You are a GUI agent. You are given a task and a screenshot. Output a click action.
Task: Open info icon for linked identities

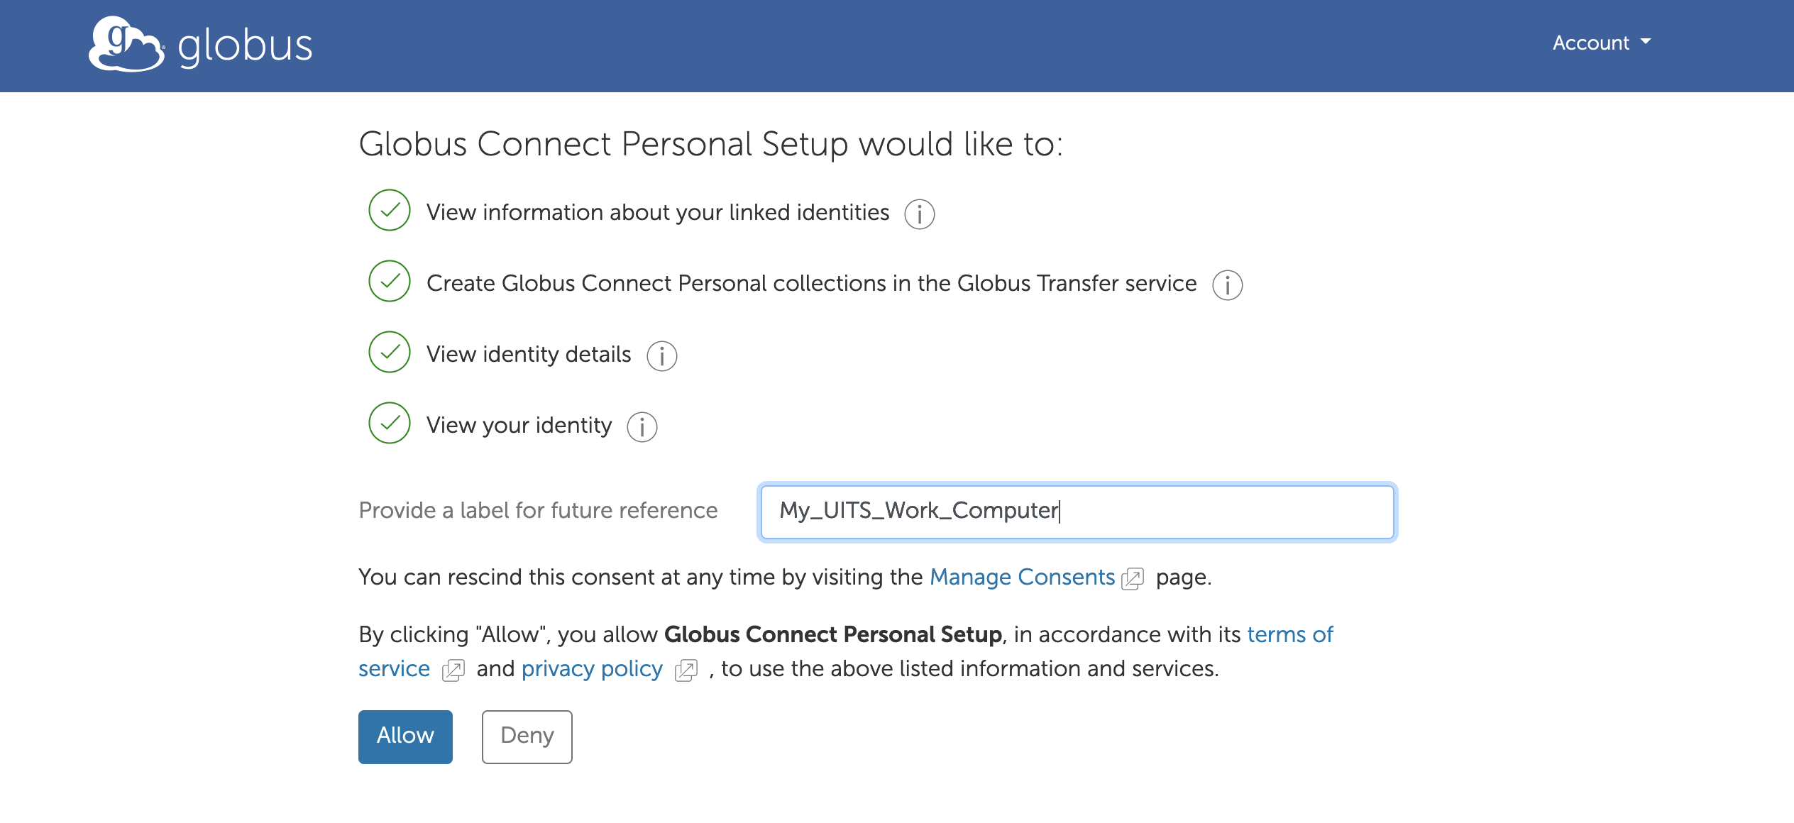(920, 214)
